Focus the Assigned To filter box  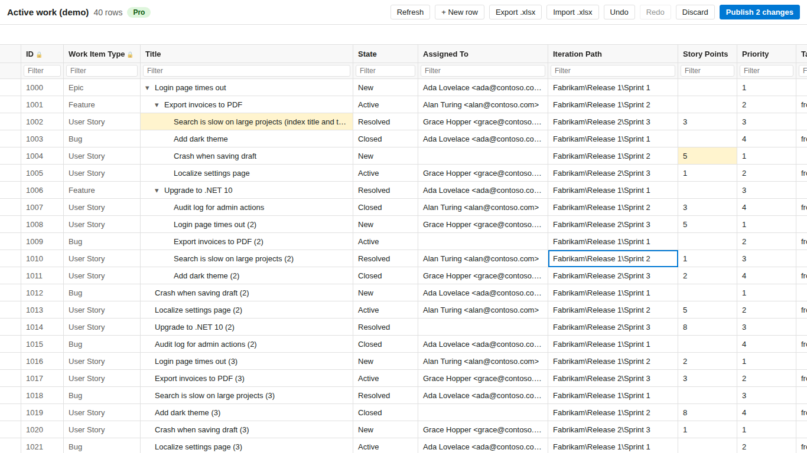pyautogui.click(x=483, y=71)
